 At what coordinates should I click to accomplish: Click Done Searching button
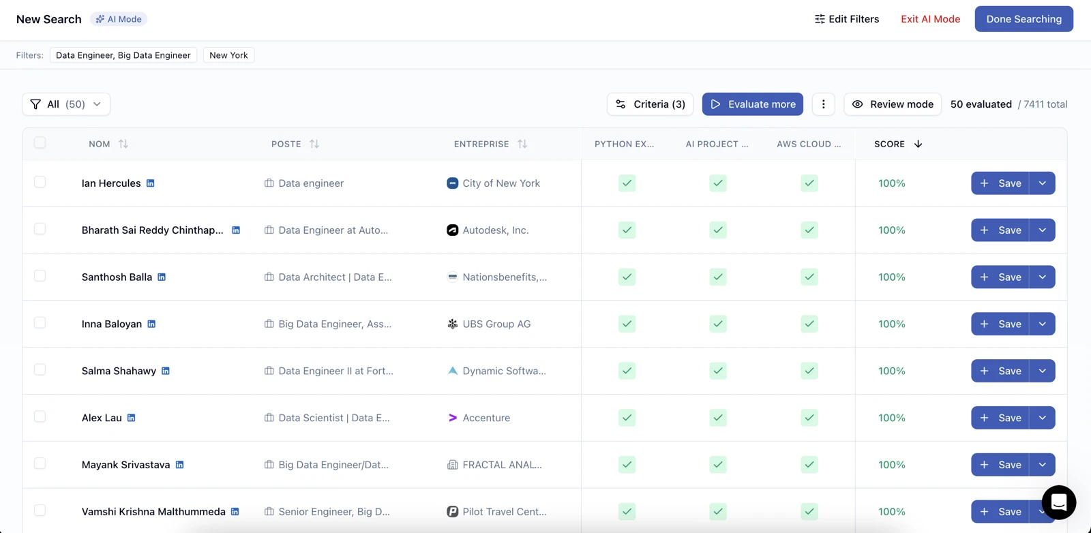click(1023, 19)
